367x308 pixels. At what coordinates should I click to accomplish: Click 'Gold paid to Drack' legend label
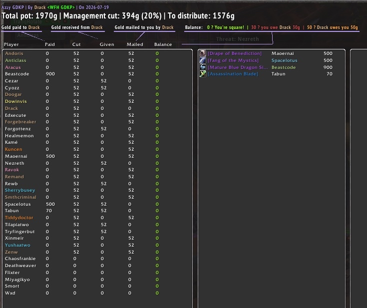(x=20, y=27)
